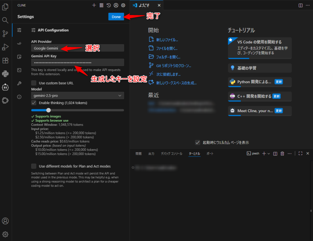Viewport: 313px width, 241px height.
Task: Open the API Provider dropdown showing Google Gemini
Action: click(x=78, y=48)
